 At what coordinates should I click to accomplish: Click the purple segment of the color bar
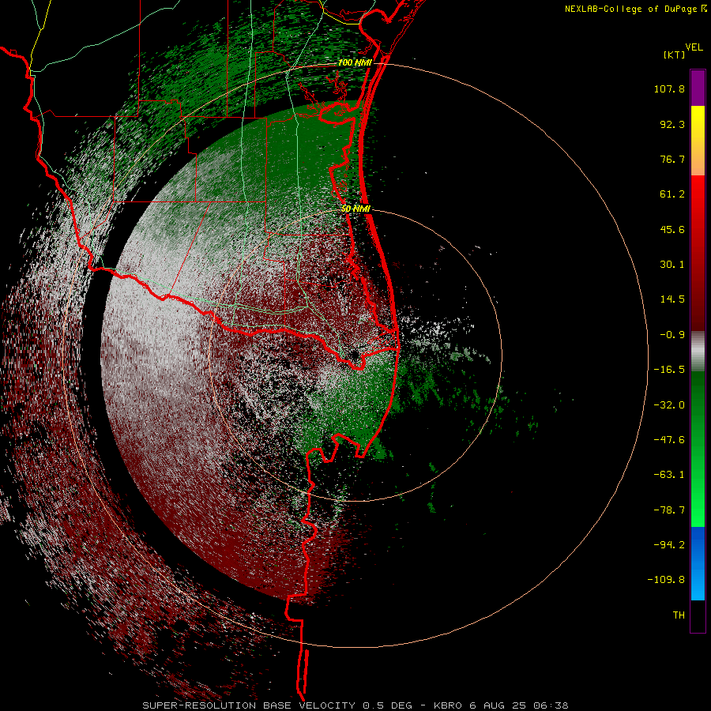click(698, 88)
